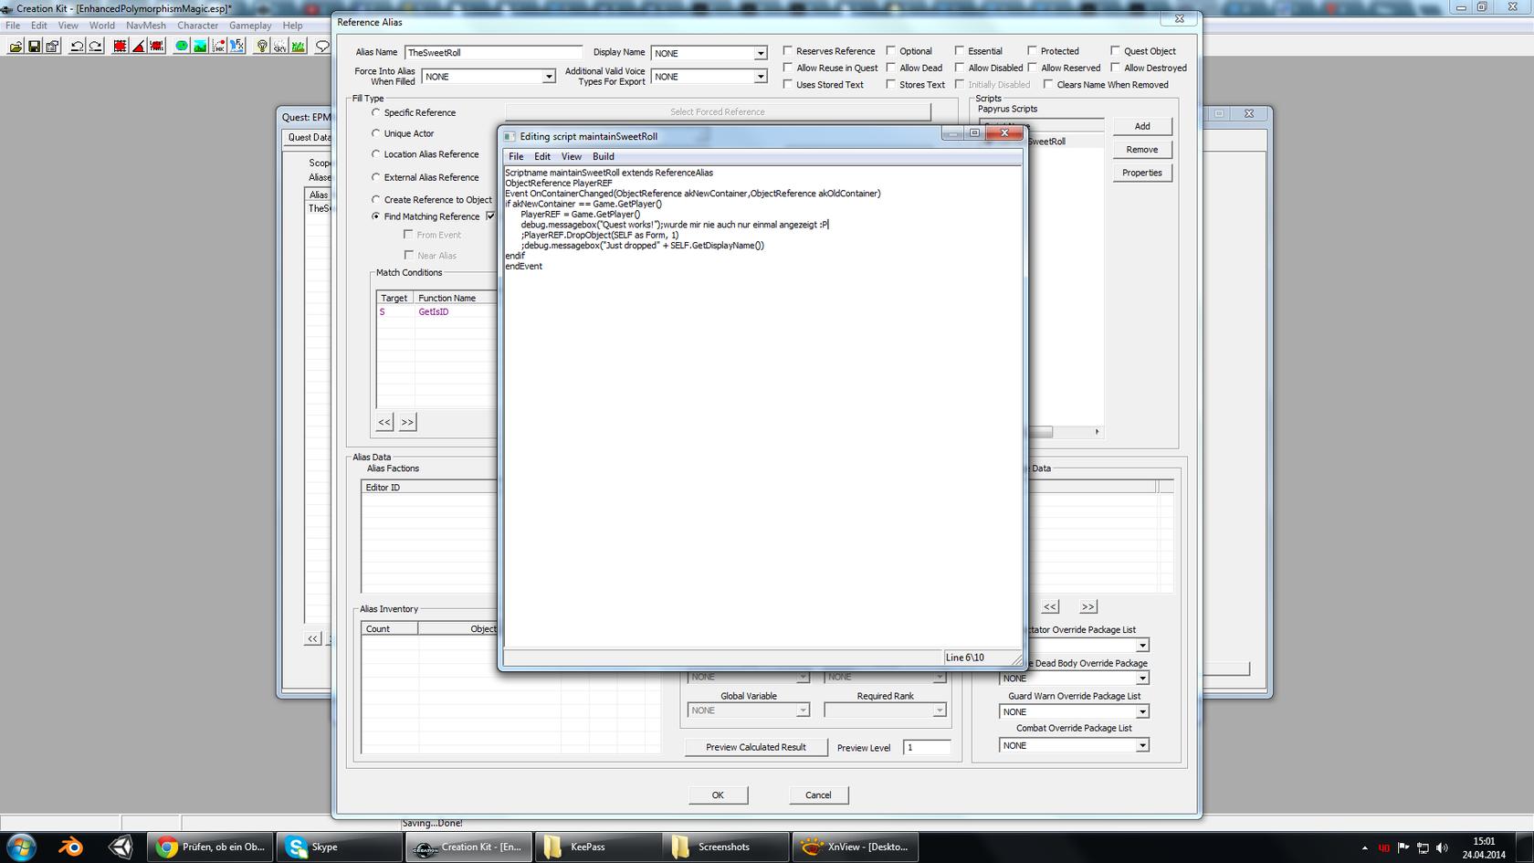Open Force Into Alias When Filled dropdown

click(548, 77)
